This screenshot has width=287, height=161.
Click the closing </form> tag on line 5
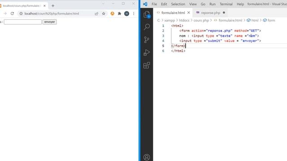coord(178,46)
